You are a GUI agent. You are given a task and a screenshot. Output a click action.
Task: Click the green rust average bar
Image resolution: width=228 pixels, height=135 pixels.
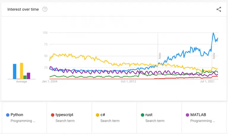click(25, 77)
